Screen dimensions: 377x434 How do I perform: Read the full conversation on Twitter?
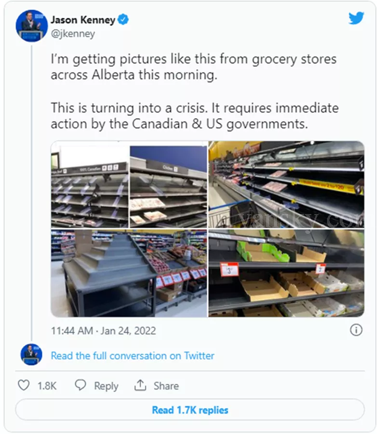tap(132, 356)
